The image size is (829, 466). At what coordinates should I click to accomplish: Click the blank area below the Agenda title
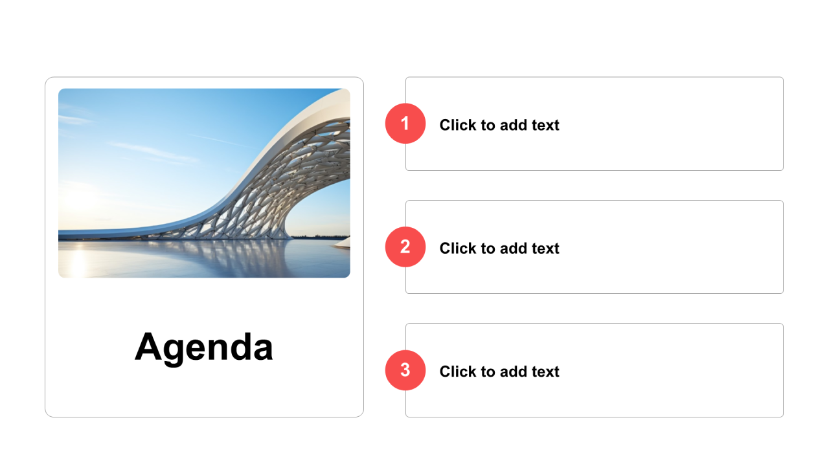[204, 395]
